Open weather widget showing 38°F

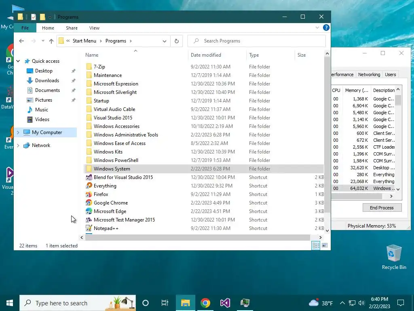click(321, 303)
